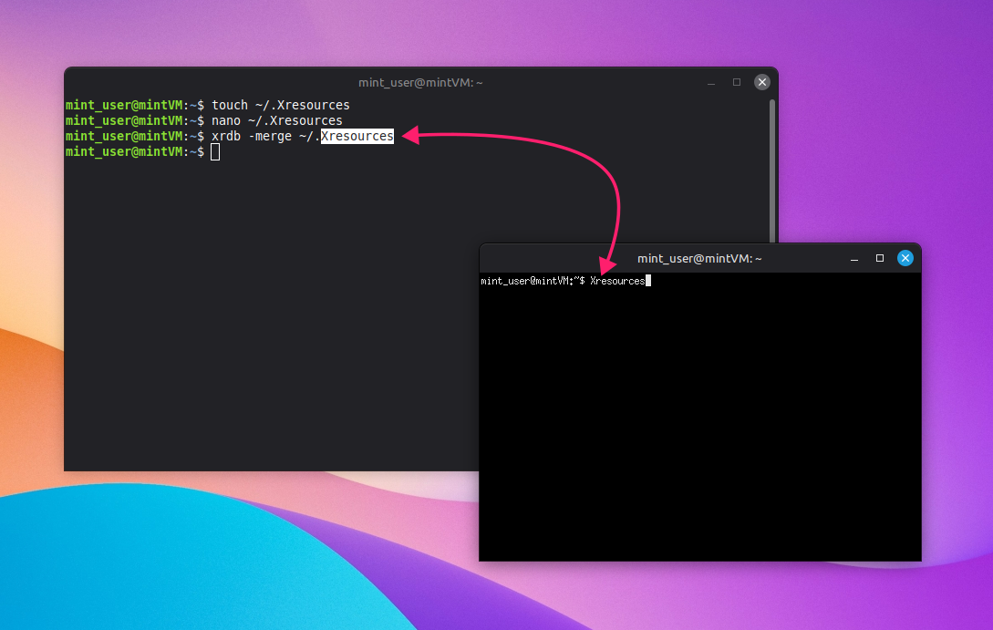This screenshot has height=630, width=993.
Task: Click the prompt 'mint_user@mintVM:~$' in front terminal
Action: click(533, 281)
